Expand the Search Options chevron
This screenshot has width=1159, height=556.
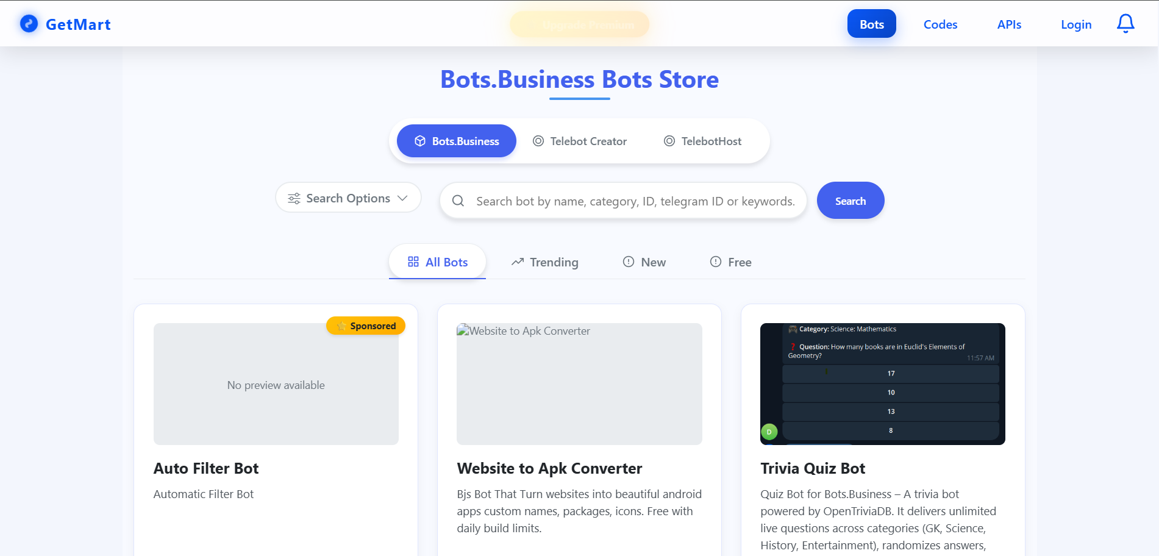(x=402, y=198)
